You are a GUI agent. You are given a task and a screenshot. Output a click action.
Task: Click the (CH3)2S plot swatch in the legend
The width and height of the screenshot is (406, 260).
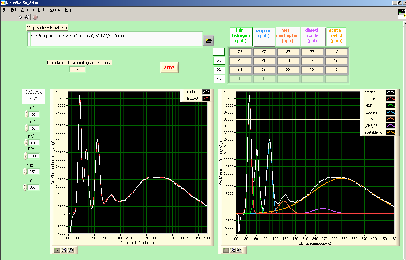pyautogui.click(x=390, y=125)
